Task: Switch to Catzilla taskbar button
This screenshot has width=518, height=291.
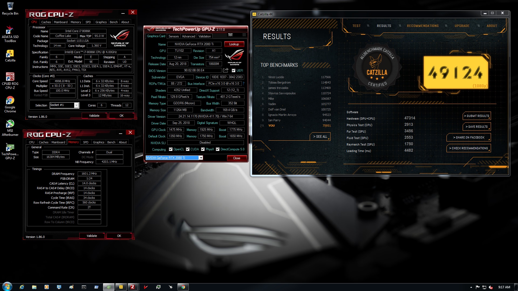Action: (121, 287)
